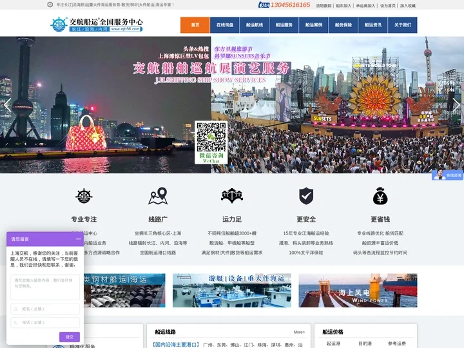Screen dimensions: 464x348
Task: Click text 专业线路优化 船货匹配
Action: point(380,233)
